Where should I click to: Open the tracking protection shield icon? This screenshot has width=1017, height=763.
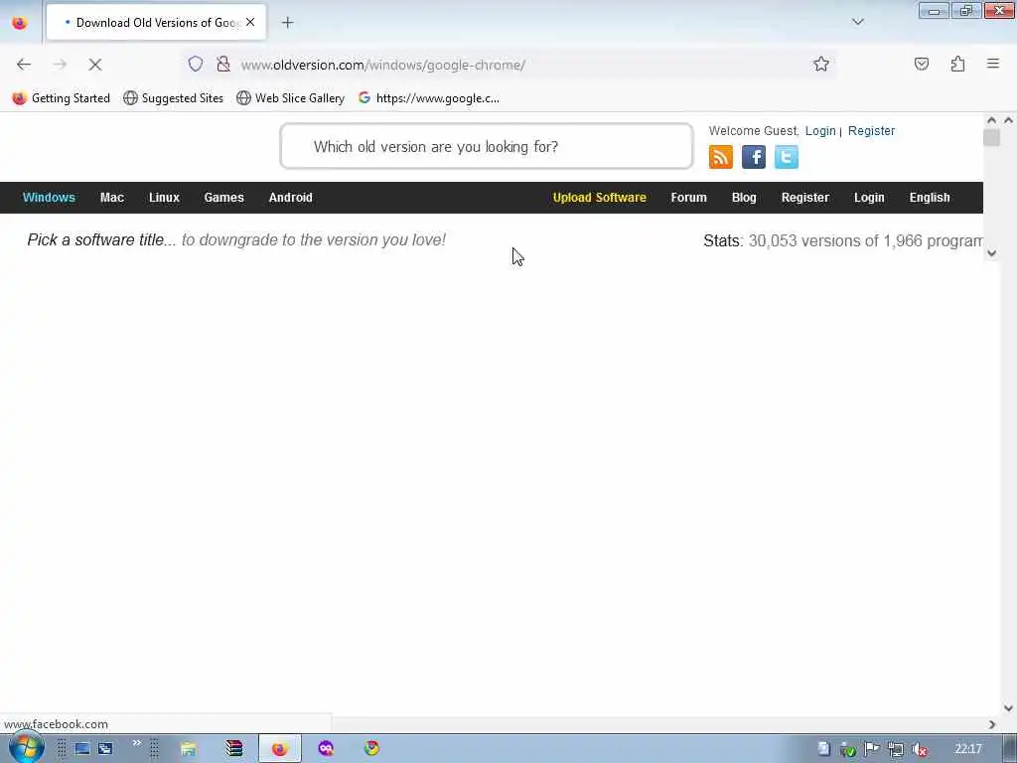[x=196, y=64]
